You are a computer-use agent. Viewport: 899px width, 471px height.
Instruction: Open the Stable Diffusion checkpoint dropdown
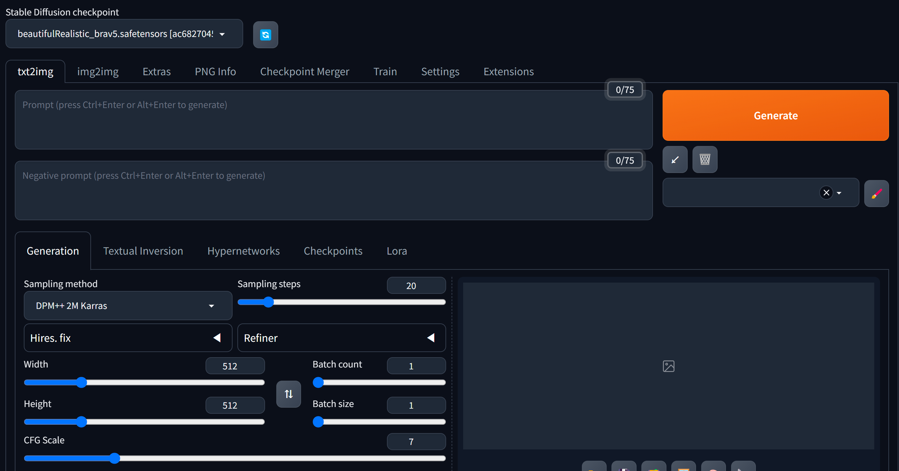pos(124,34)
